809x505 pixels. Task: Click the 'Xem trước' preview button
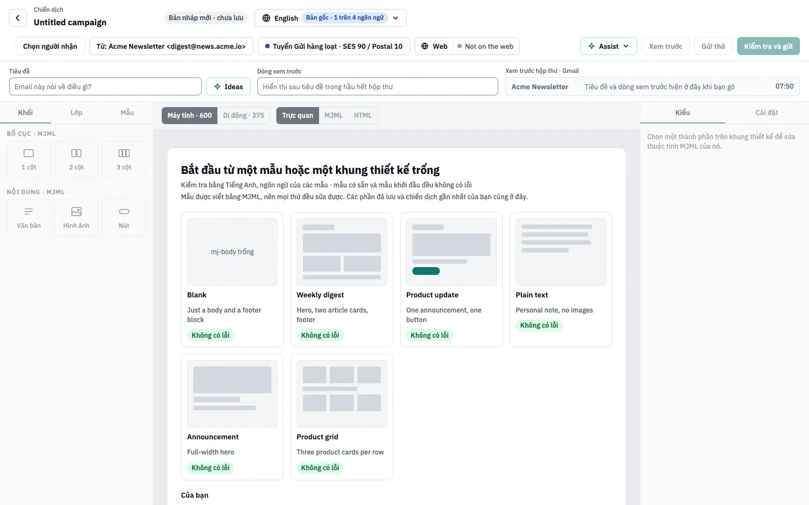point(666,46)
